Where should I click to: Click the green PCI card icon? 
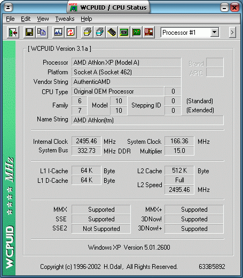[136, 32]
